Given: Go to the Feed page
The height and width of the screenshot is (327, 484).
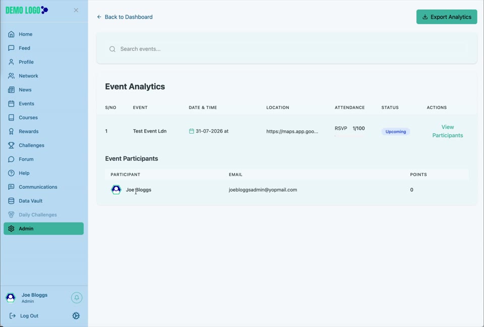Looking at the screenshot, I should coord(43,48).
